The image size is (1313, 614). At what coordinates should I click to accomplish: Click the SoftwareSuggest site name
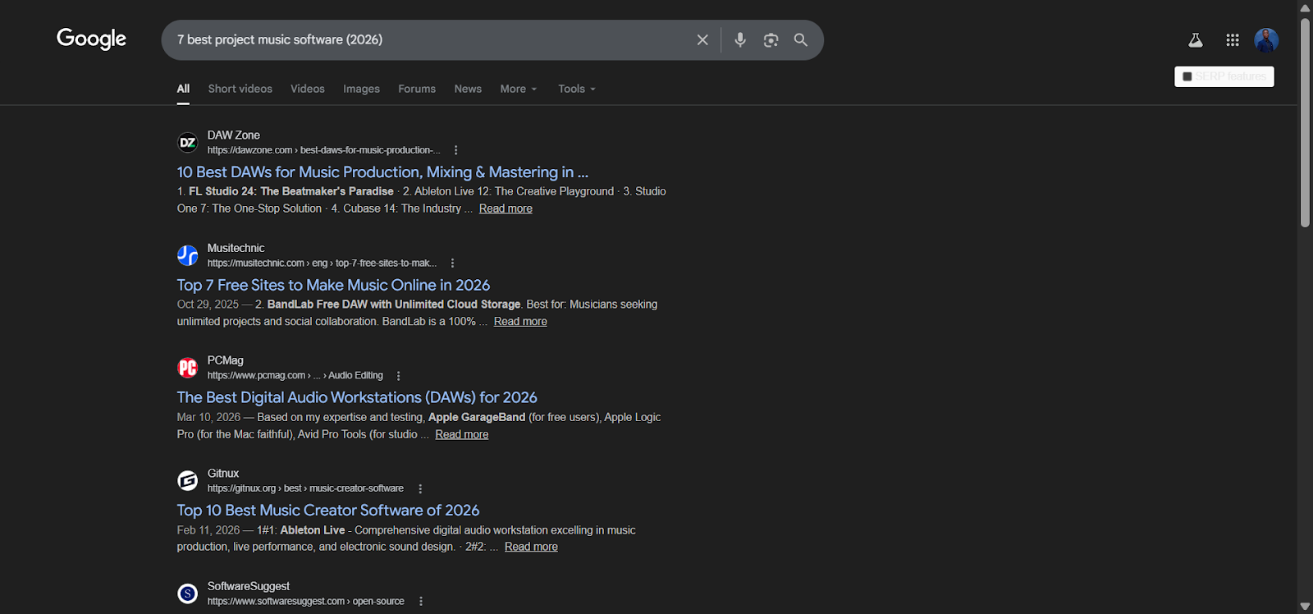point(248,586)
